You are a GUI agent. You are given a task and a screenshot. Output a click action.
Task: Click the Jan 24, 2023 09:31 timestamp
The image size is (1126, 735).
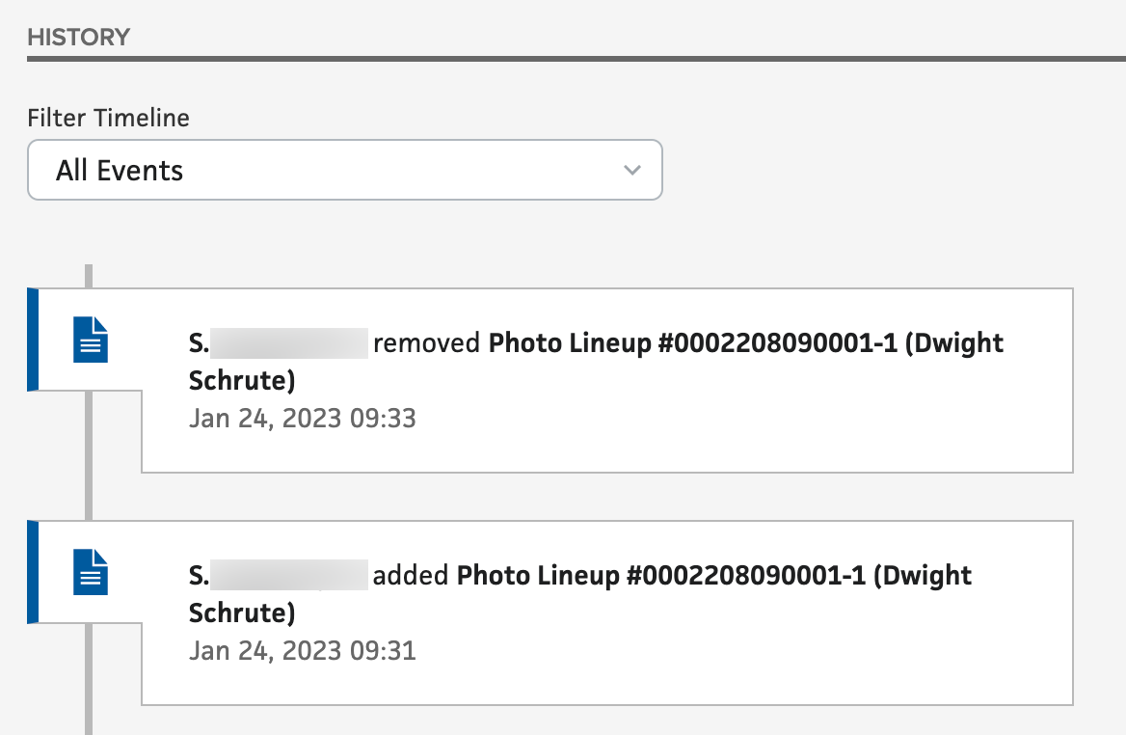tap(303, 650)
